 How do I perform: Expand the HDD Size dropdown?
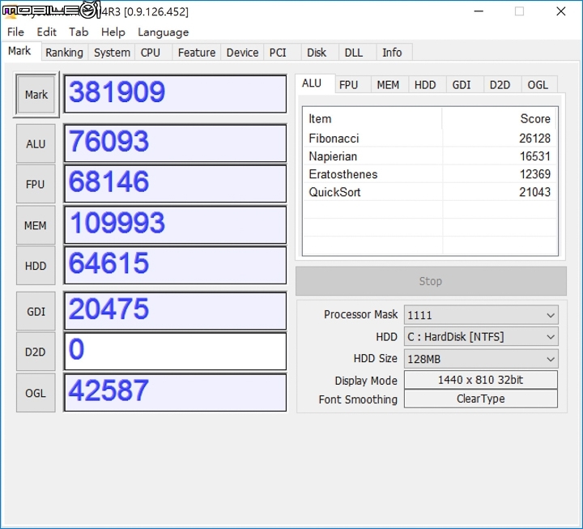[481, 359]
